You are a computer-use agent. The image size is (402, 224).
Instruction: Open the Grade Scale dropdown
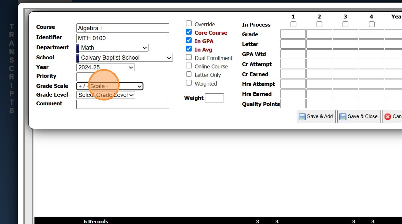pos(110,86)
